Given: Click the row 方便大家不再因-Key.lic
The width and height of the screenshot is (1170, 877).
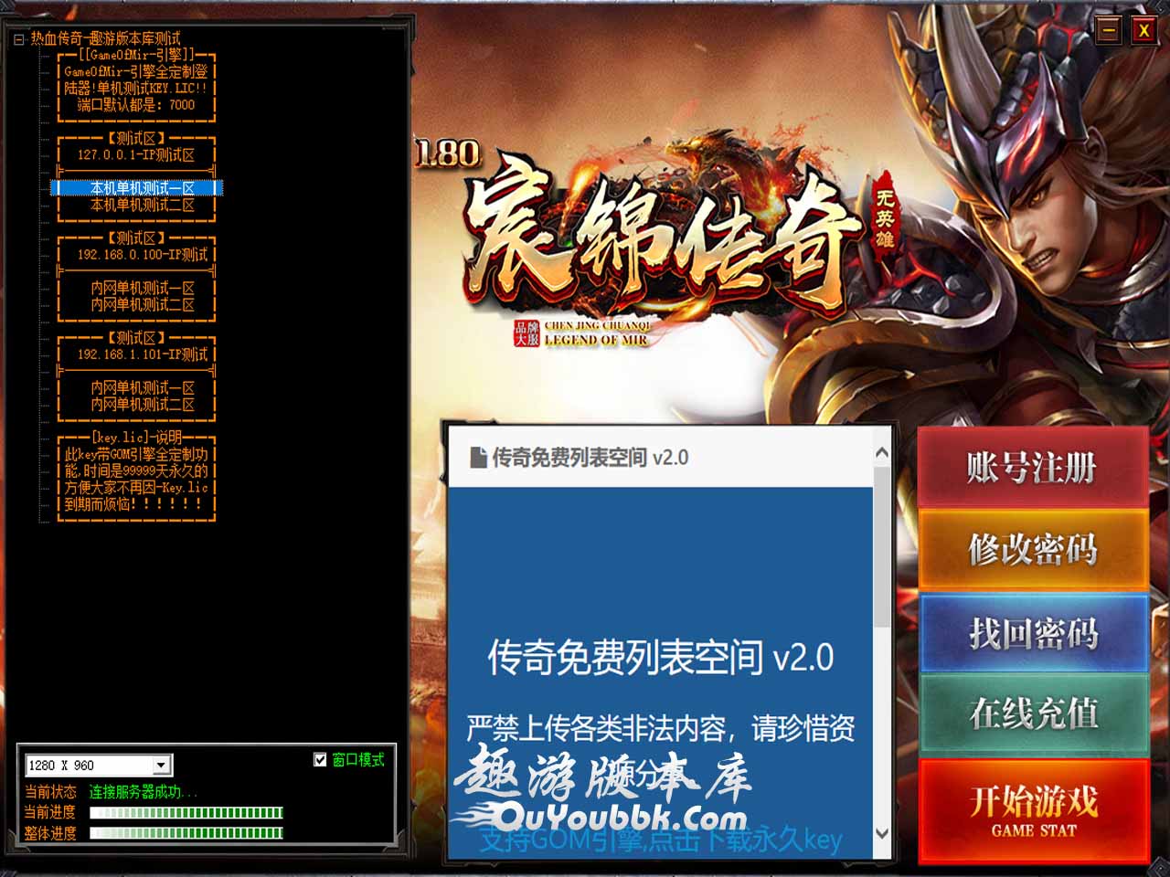Looking at the screenshot, I should pos(136,487).
